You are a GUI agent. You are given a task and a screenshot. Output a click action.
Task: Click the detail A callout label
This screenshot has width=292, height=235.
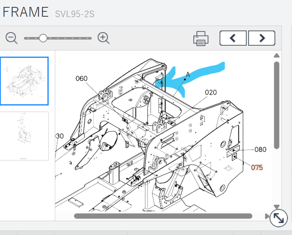[x=188, y=75]
